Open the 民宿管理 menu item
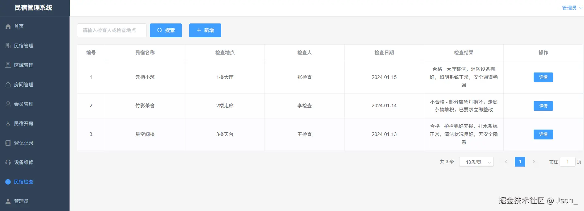The width and height of the screenshot is (584, 211). tap(35, 46)
